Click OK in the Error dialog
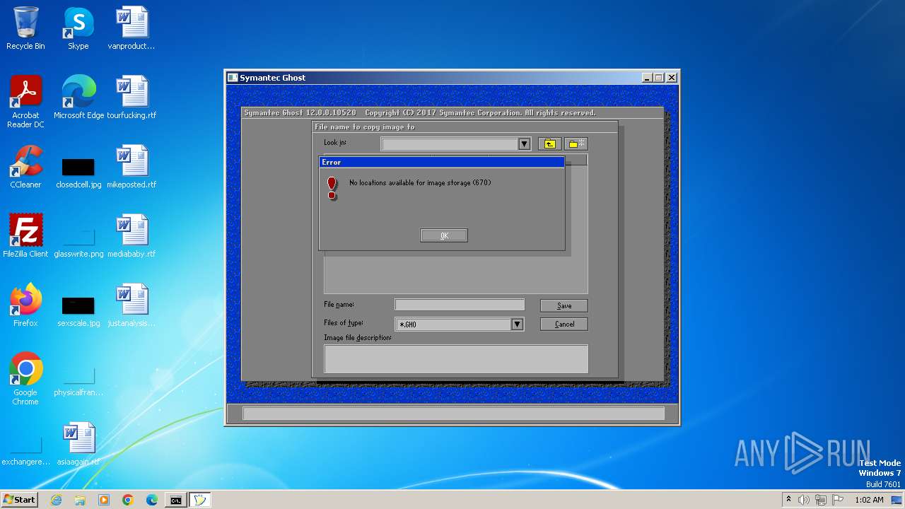The width and height of the screenshot is (905, 509). pos(443,235)
